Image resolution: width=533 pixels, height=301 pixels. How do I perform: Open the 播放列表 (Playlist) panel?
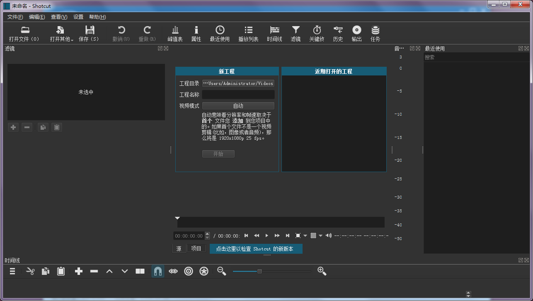click(x=249, y=33)
